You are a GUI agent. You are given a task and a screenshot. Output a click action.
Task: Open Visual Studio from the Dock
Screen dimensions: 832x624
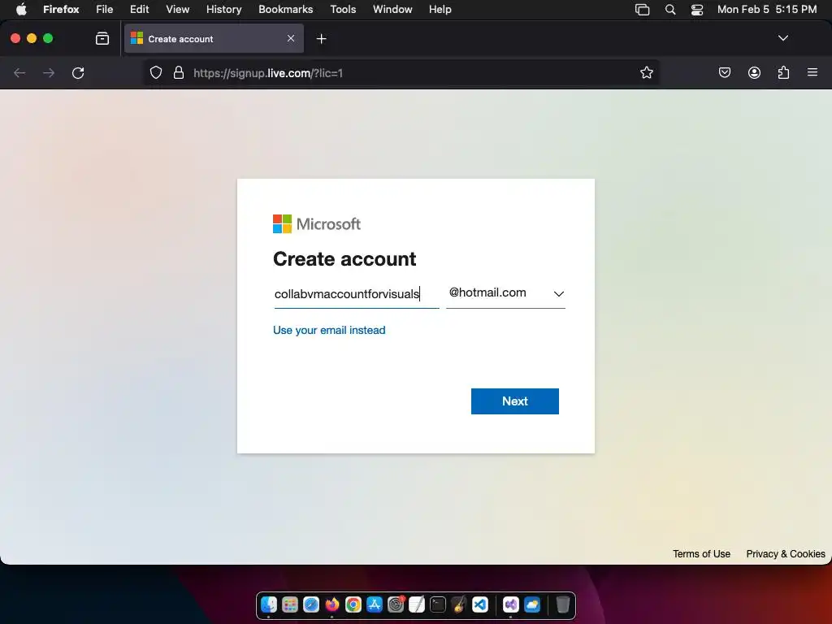point(510,604)
